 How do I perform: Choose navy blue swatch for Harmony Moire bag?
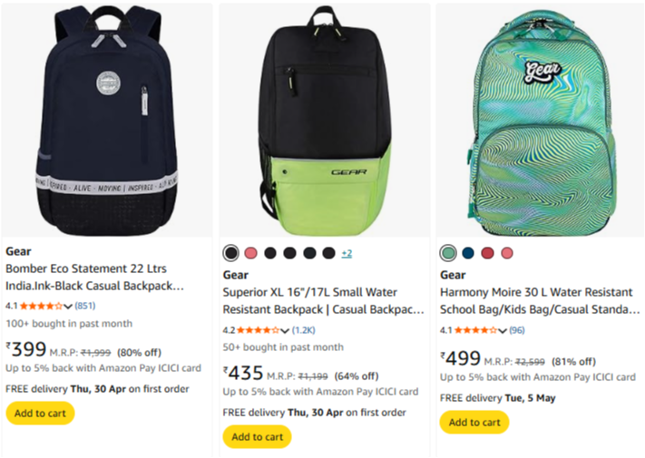click(468, 253)
